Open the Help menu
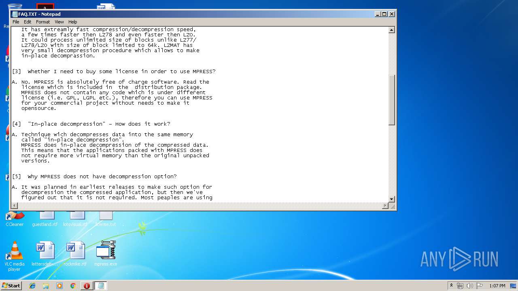This screenshot has width=518, height=291. coord(72,22)
